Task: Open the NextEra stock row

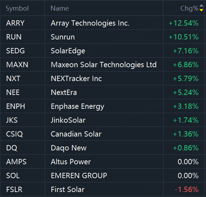Action: pyautogui.click(x=102, y=92)
